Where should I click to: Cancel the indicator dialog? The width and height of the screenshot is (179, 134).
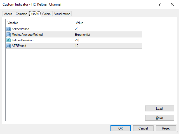[143, 128]
